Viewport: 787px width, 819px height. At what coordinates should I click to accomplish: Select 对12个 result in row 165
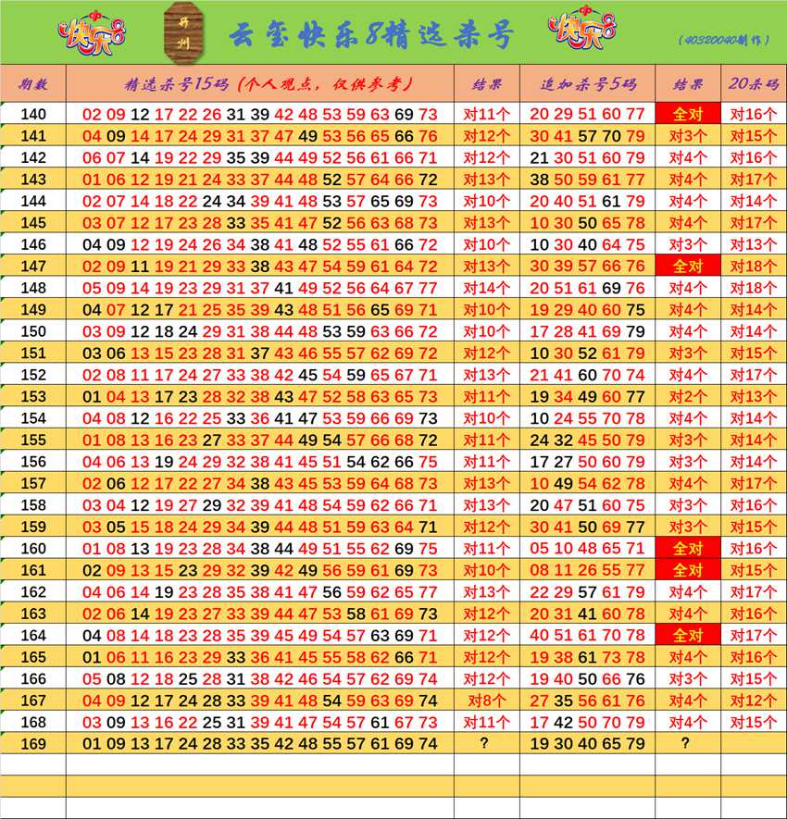point(486,657)
